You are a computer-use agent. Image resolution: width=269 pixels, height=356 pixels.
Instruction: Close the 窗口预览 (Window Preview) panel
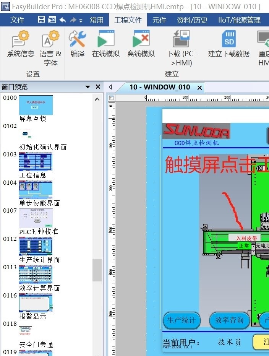click(x=98, y=86)
